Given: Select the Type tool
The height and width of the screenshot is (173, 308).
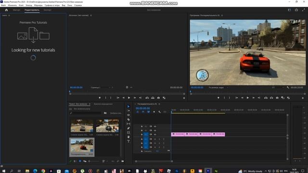Looking at the screenshot, I should point(128,141).
